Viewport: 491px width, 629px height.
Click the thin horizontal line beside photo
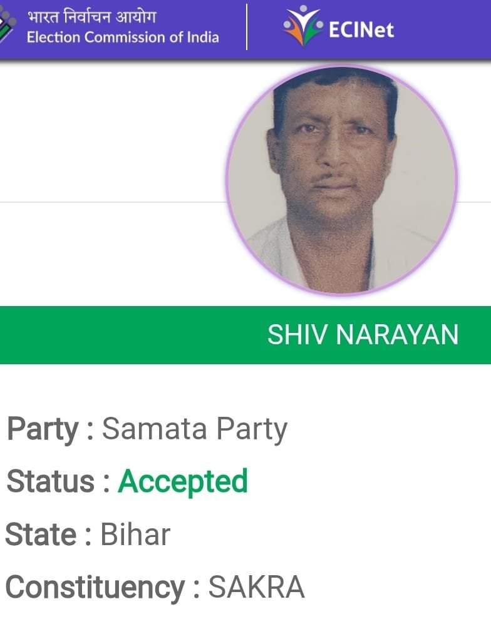pyautogui.click(x=113, y=202)
